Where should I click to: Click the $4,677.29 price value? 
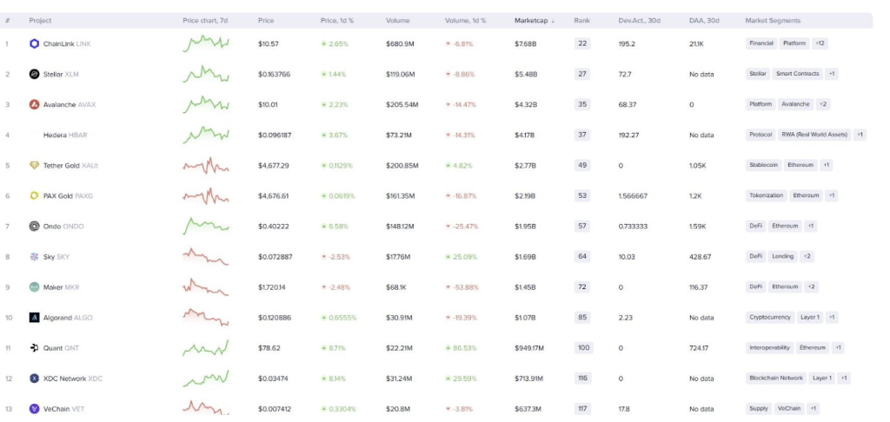[x=274, y=166]
